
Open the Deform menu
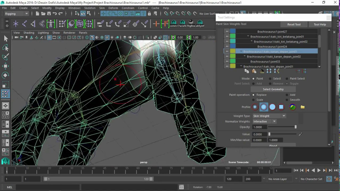pos(113,8)
